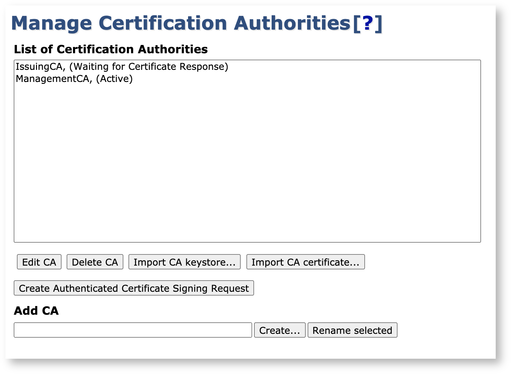
Task: Click the word 'Authorities' in page title
Action: tap(292, 23)
